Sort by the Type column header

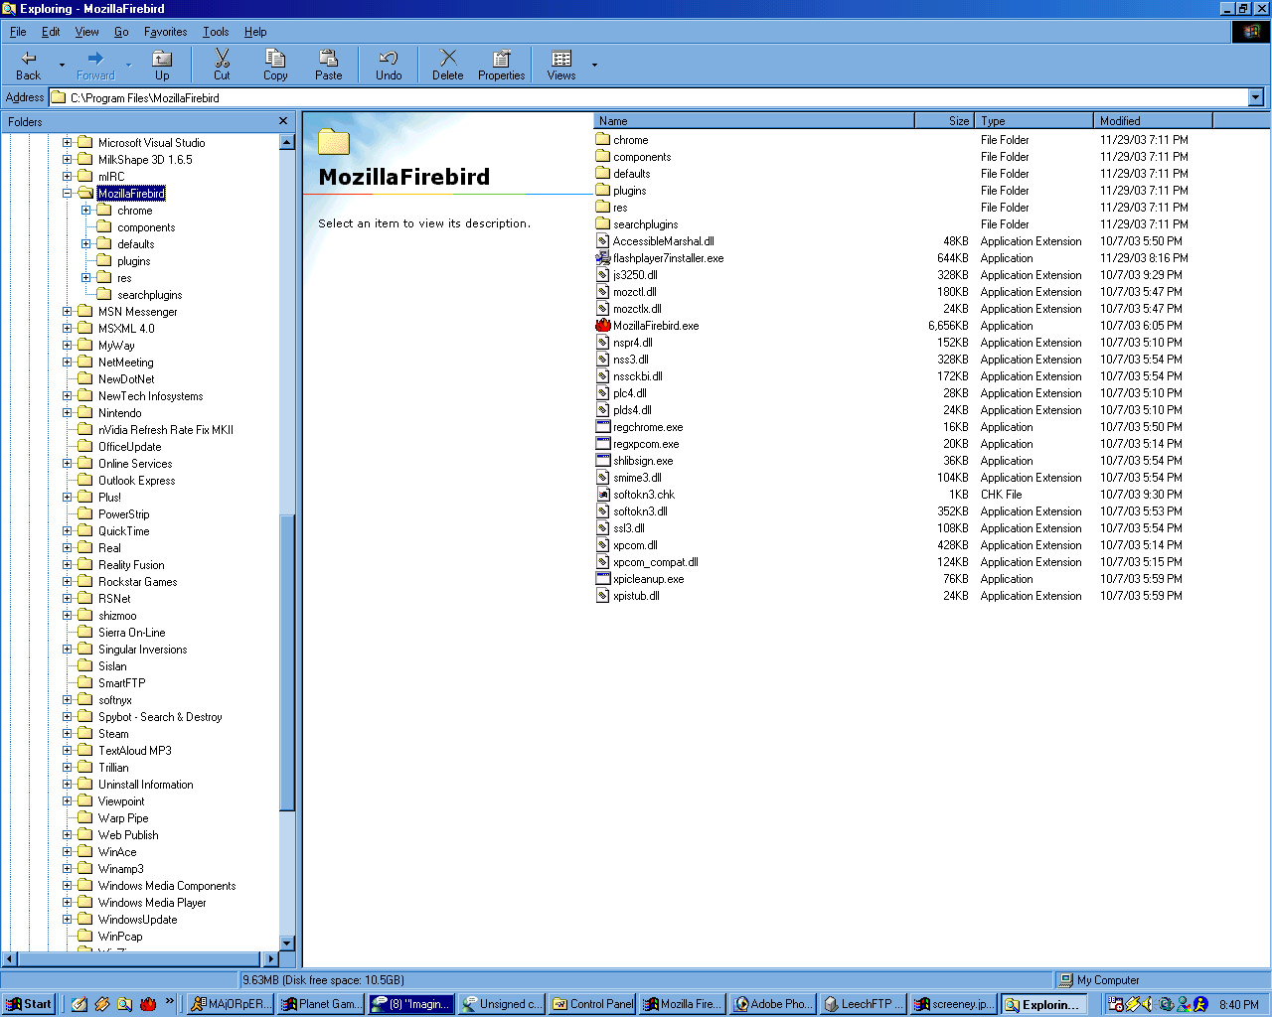click(x=1033, y=121)
